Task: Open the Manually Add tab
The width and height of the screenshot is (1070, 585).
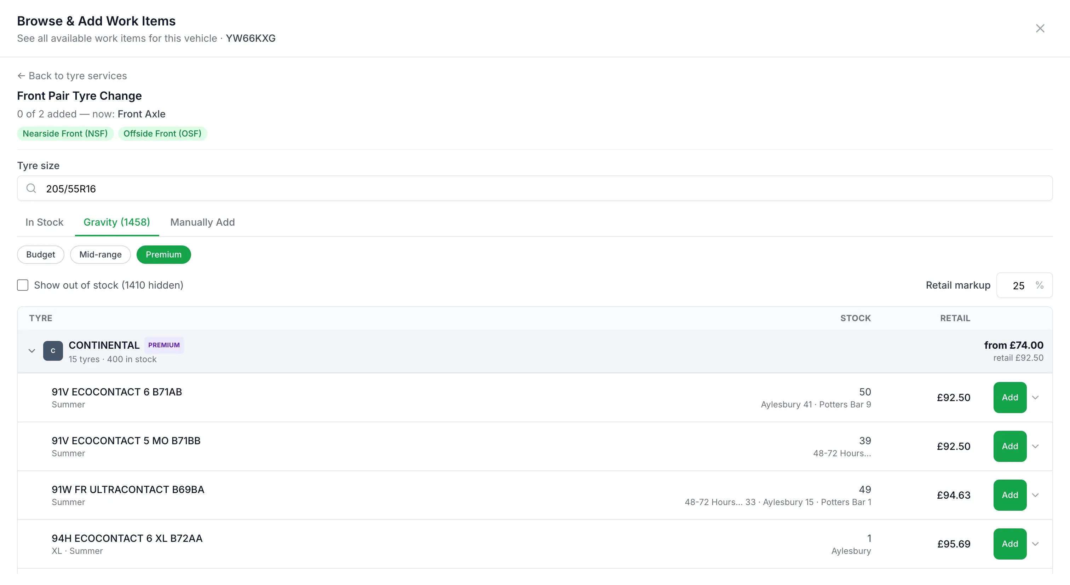Action: (202, 222)
